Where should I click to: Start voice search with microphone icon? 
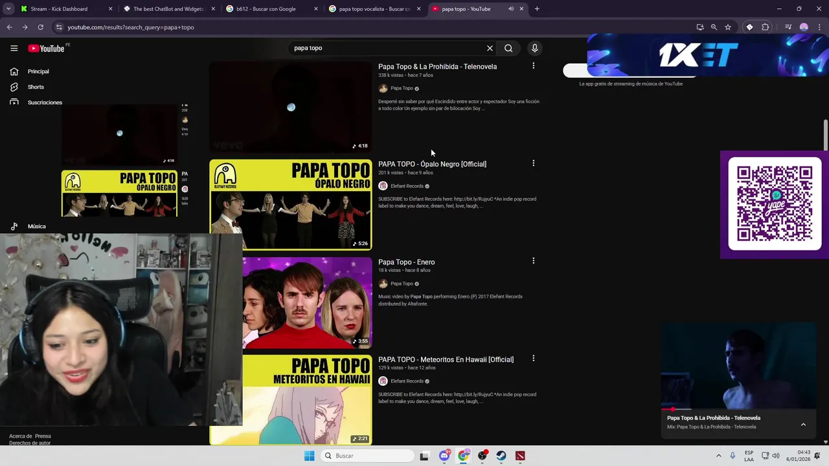tap(534, 48)
